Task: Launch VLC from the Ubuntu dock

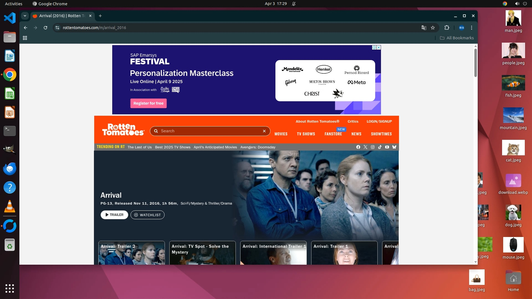Action: [x=10, y=207]
